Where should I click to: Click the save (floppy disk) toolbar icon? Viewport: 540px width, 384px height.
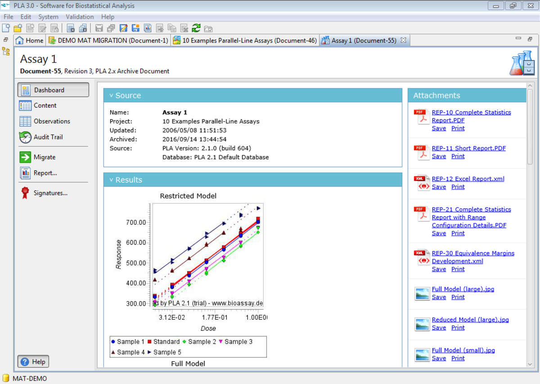click(x=99, y=28)
